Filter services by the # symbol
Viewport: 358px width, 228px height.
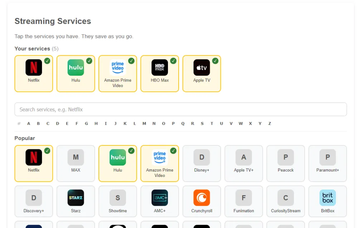[19, 123]
